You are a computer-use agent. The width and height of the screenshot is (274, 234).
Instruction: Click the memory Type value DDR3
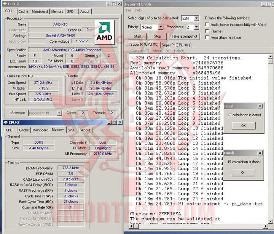pos(38,143)
